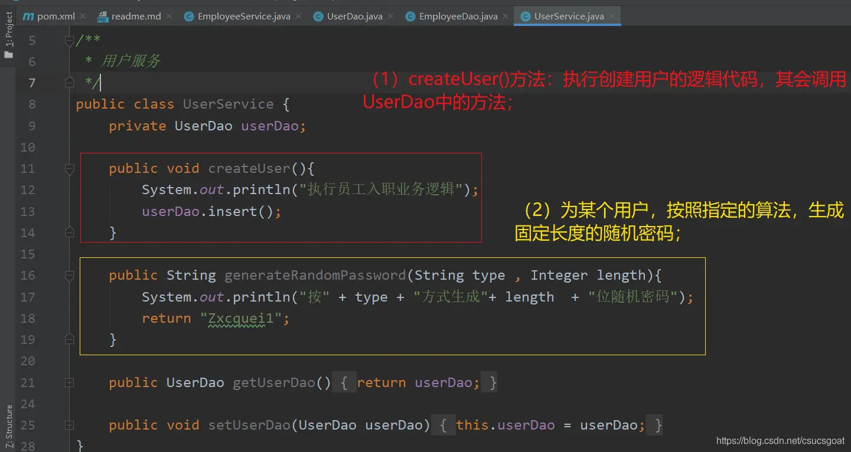Open the Structure tool window
The width and height of the screenshot is (851, 452).
[9, 426]
